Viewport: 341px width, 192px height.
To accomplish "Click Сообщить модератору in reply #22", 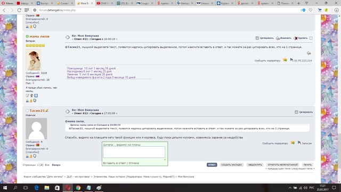I will pyautogui.click(x=275, y=143).
